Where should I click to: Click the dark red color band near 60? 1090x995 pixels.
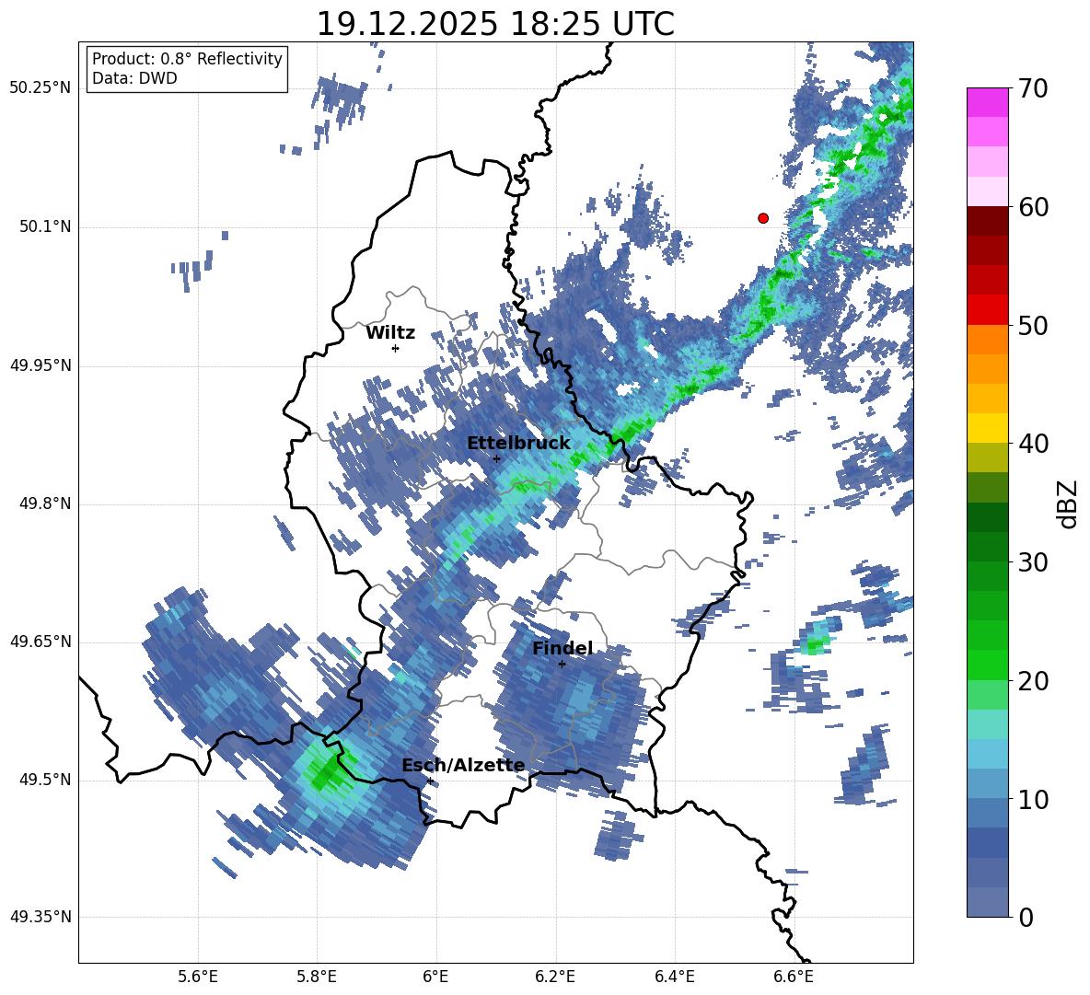point(987,222)
